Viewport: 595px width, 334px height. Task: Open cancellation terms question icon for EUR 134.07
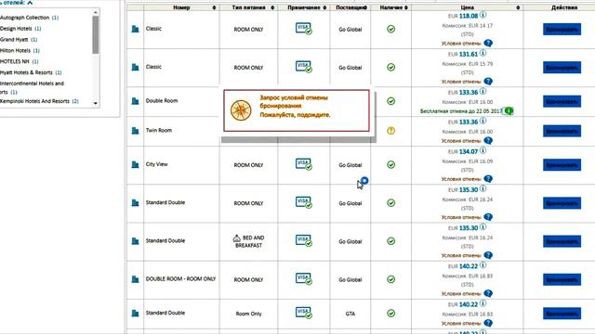coord(488,179)
